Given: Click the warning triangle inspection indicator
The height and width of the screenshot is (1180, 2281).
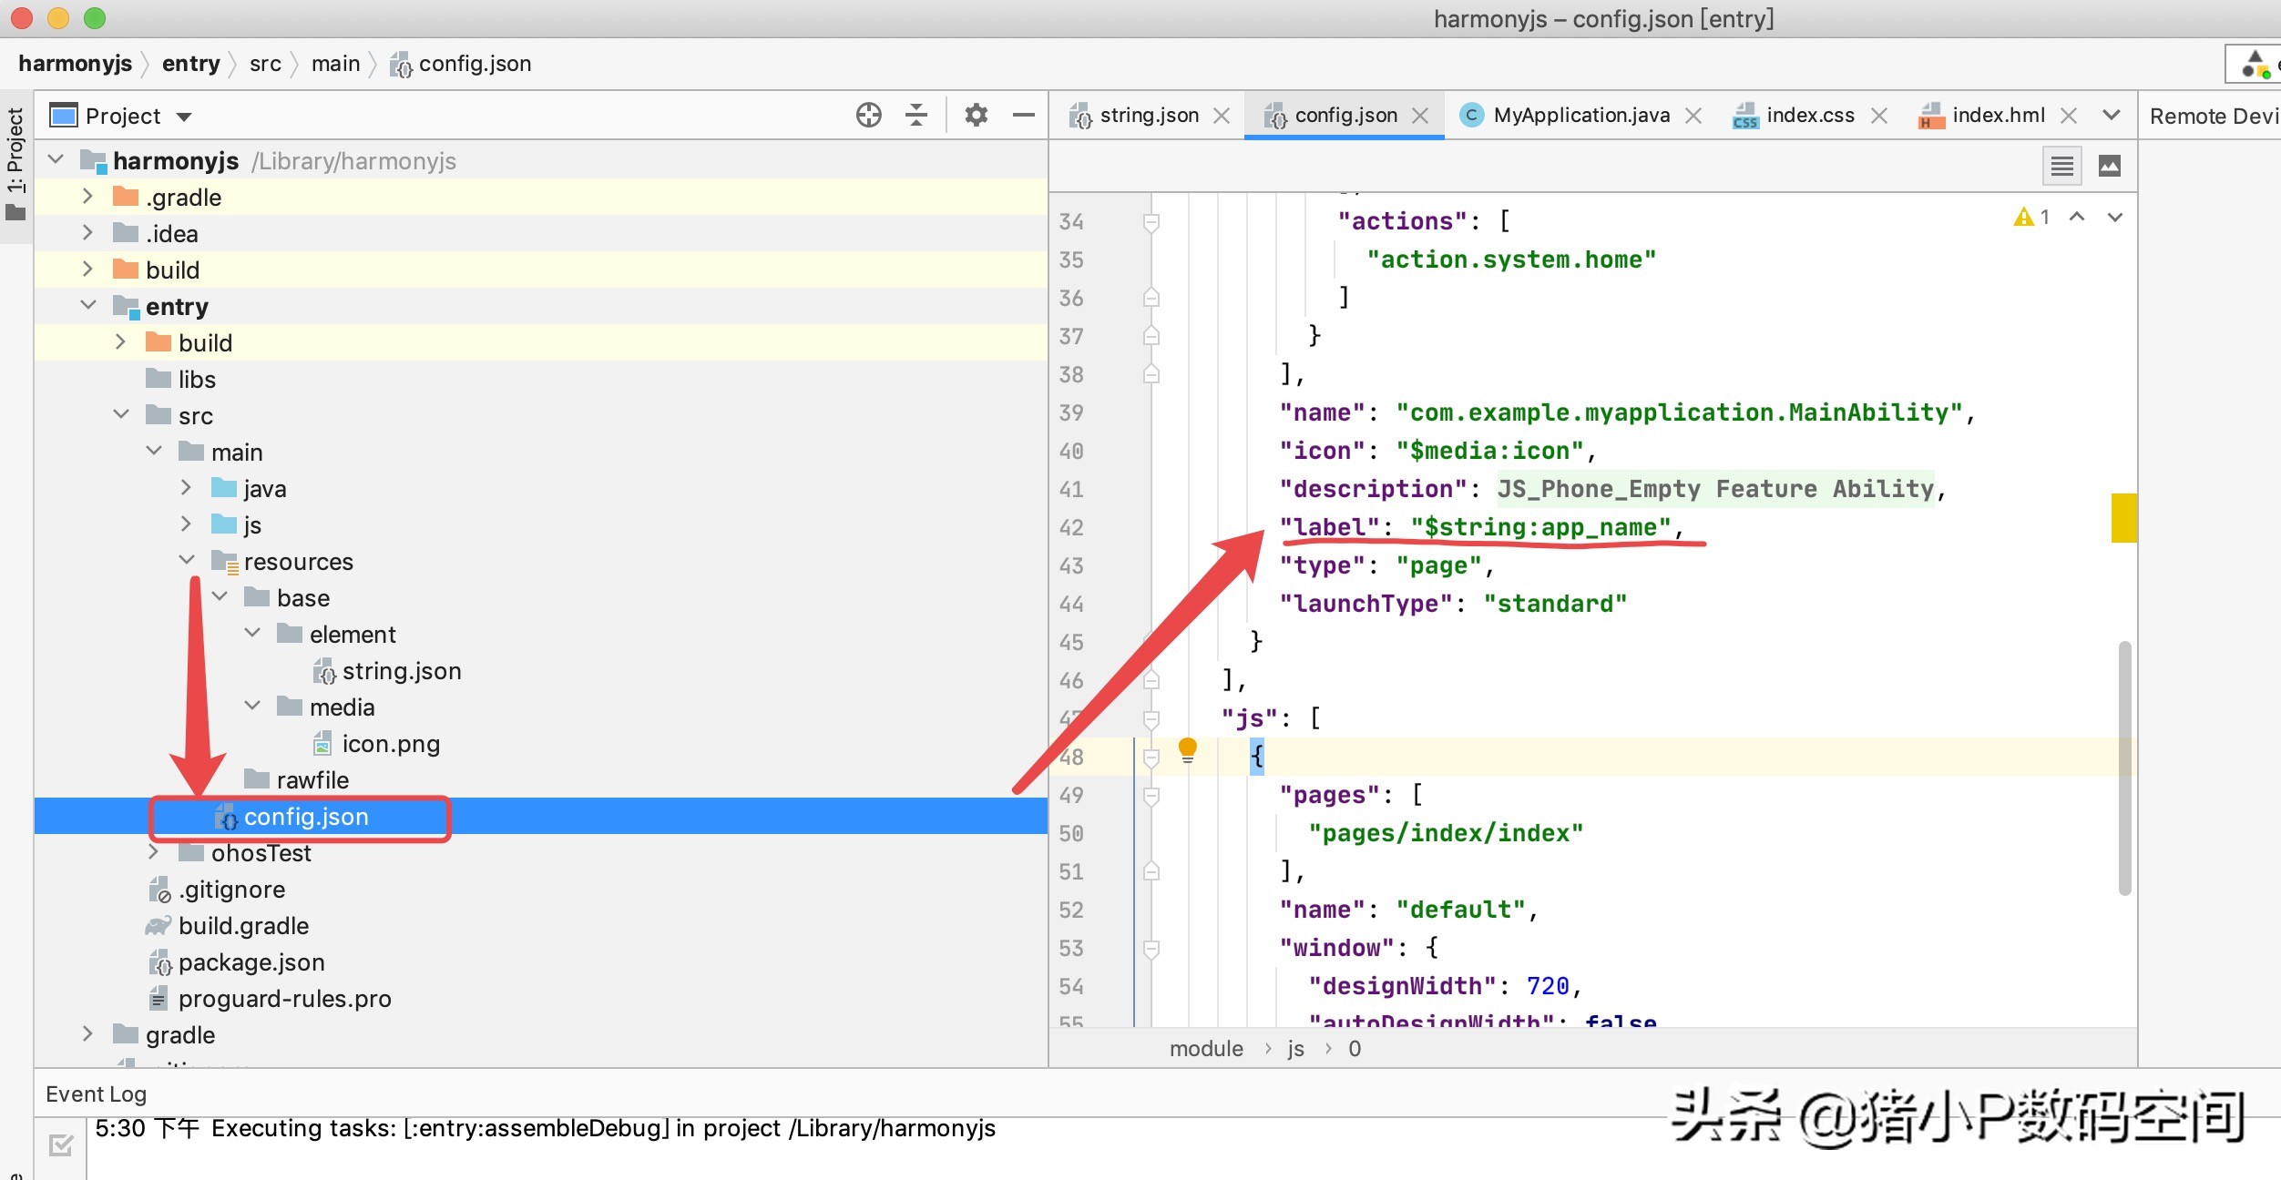Looking at the screenshot, I should (x=2023, y=217).
